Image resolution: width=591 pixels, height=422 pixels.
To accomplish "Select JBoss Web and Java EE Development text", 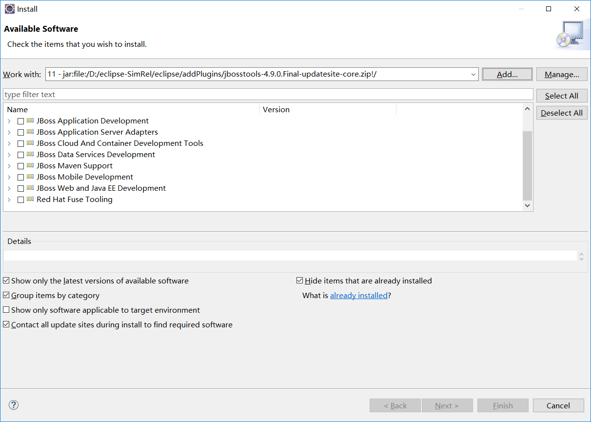I will pyautogui.click(x=101, y=188).
